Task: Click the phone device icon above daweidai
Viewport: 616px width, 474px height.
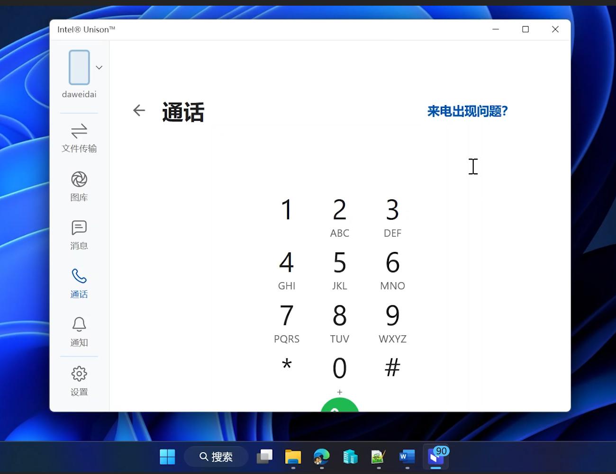Action: (79, 67)
